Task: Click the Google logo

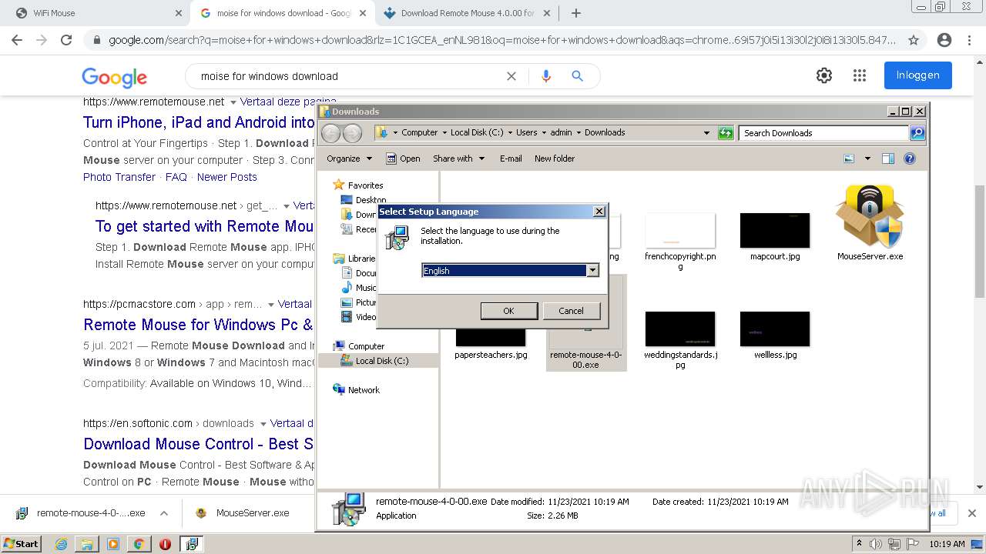Action: [114, 77]
